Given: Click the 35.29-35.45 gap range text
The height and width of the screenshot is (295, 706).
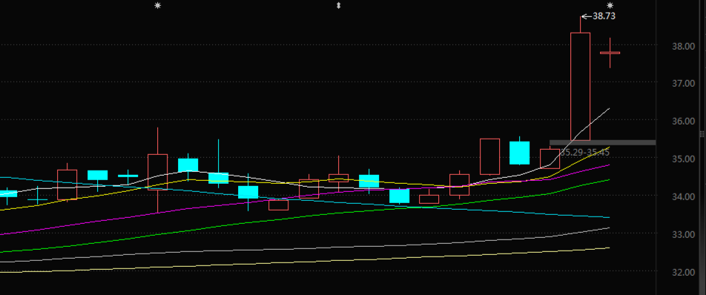Looking at the screenshot, I should coord(585,153).
